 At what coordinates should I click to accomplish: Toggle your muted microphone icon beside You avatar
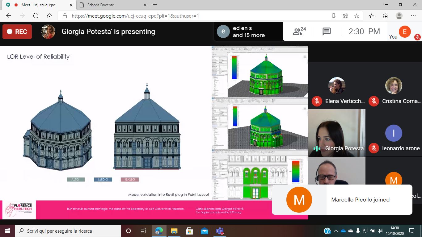(417, 37)
